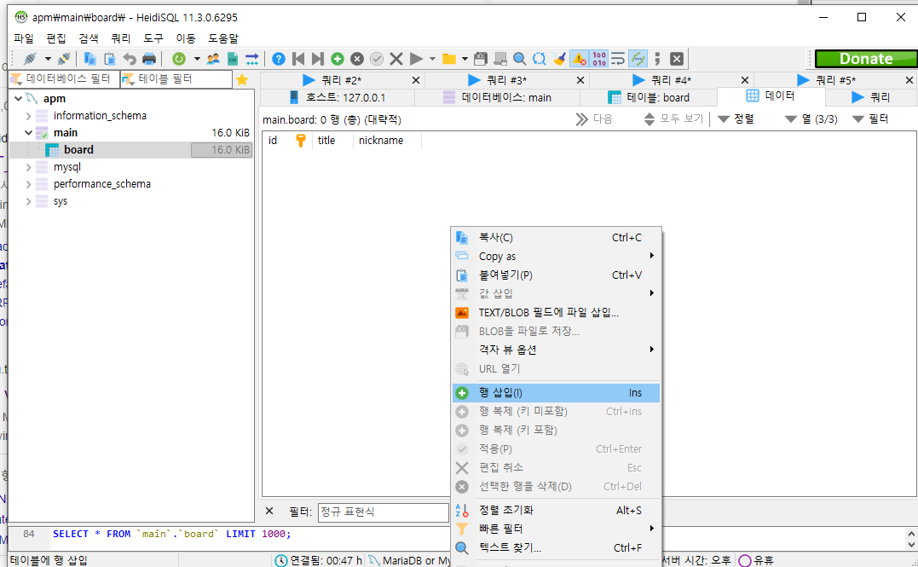
Task: Click the printer icon
Action: coord(149,59)
